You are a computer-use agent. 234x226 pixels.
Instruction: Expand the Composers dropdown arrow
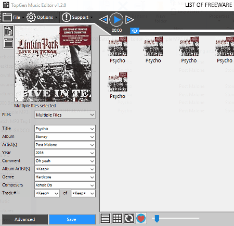coord(92,185)
